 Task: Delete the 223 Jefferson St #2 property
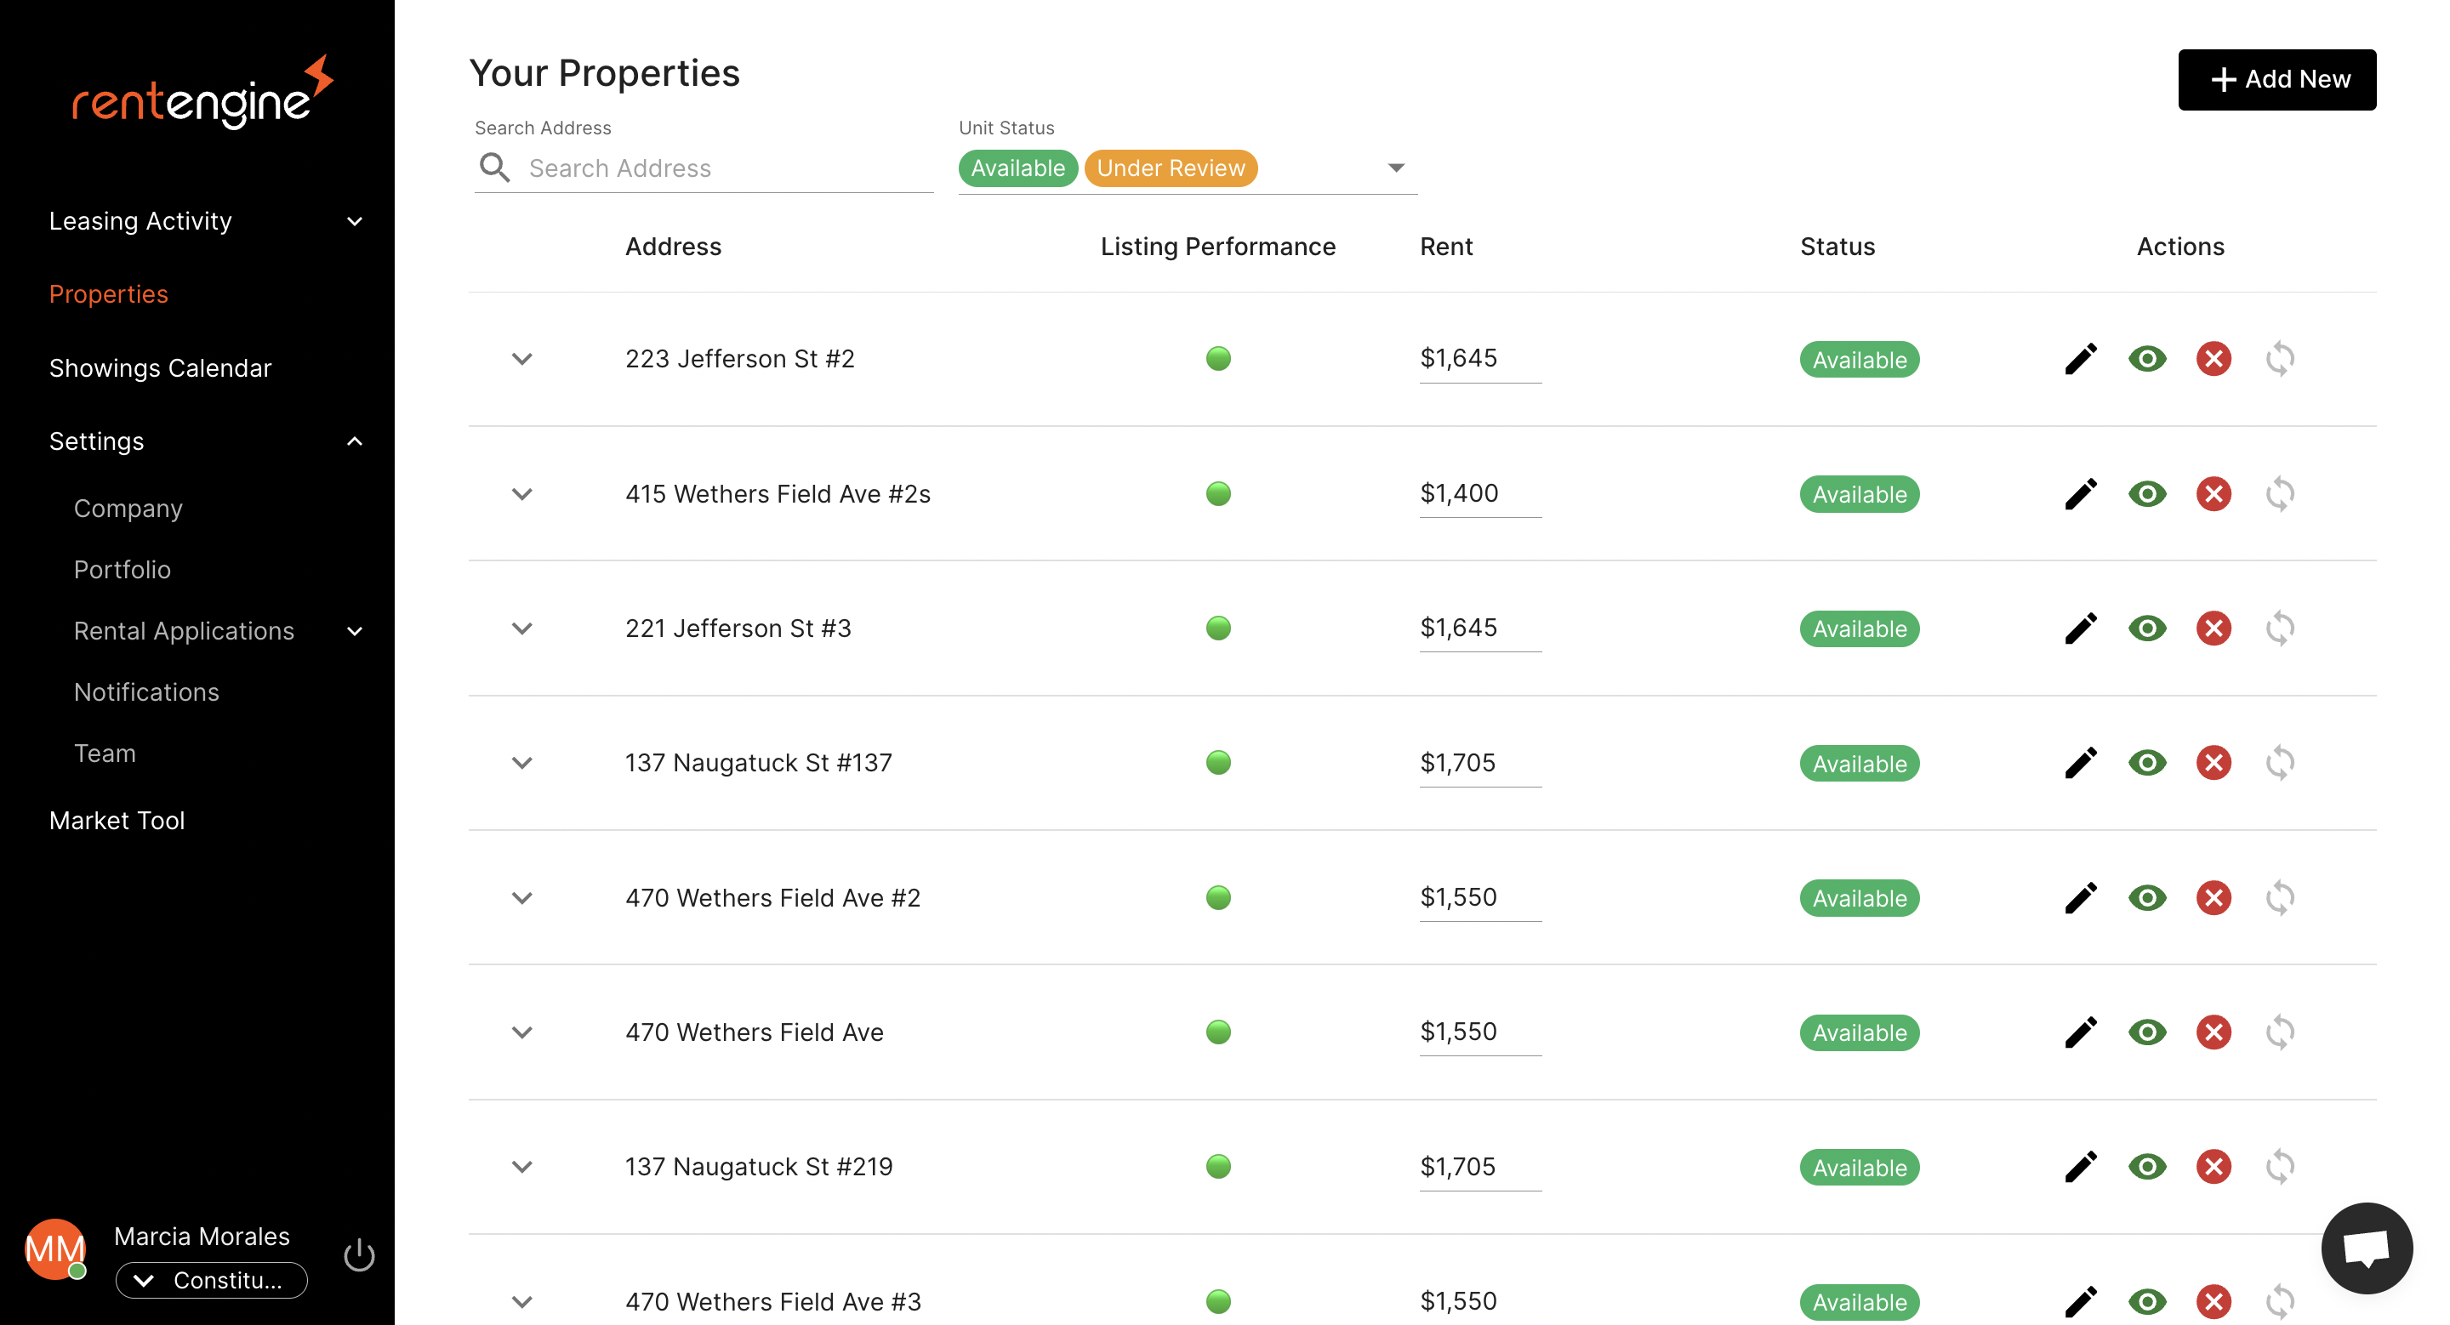tap(2214, 359)
